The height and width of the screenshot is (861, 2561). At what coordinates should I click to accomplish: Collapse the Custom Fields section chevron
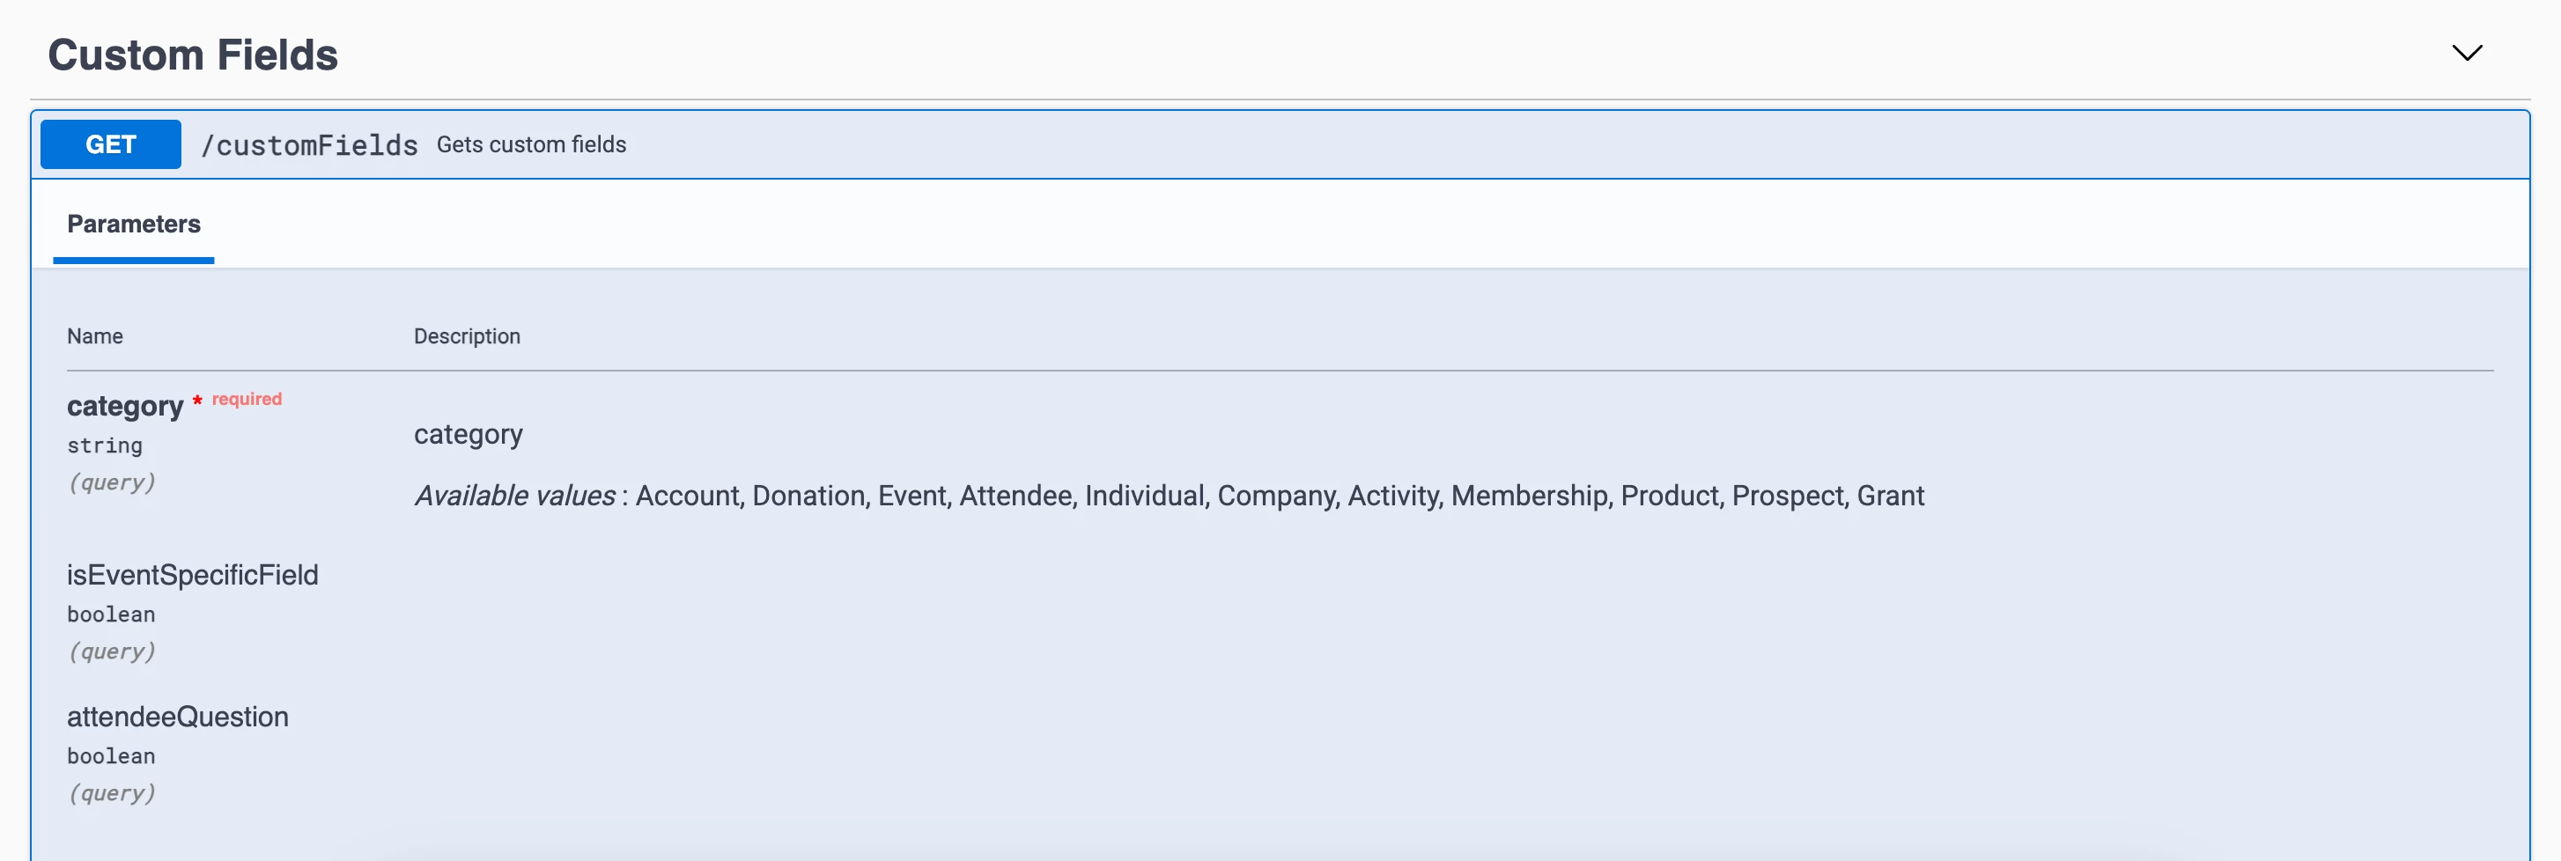tap(2467, 53)
